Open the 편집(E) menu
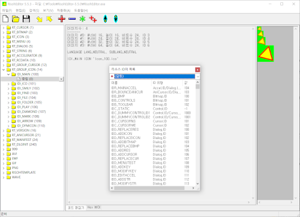This screenshot has height=217, width=300. (20, 10)
